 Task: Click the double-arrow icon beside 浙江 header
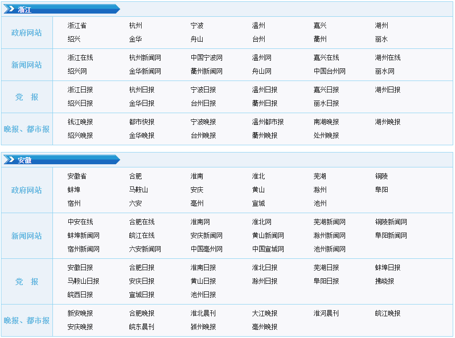9,9
